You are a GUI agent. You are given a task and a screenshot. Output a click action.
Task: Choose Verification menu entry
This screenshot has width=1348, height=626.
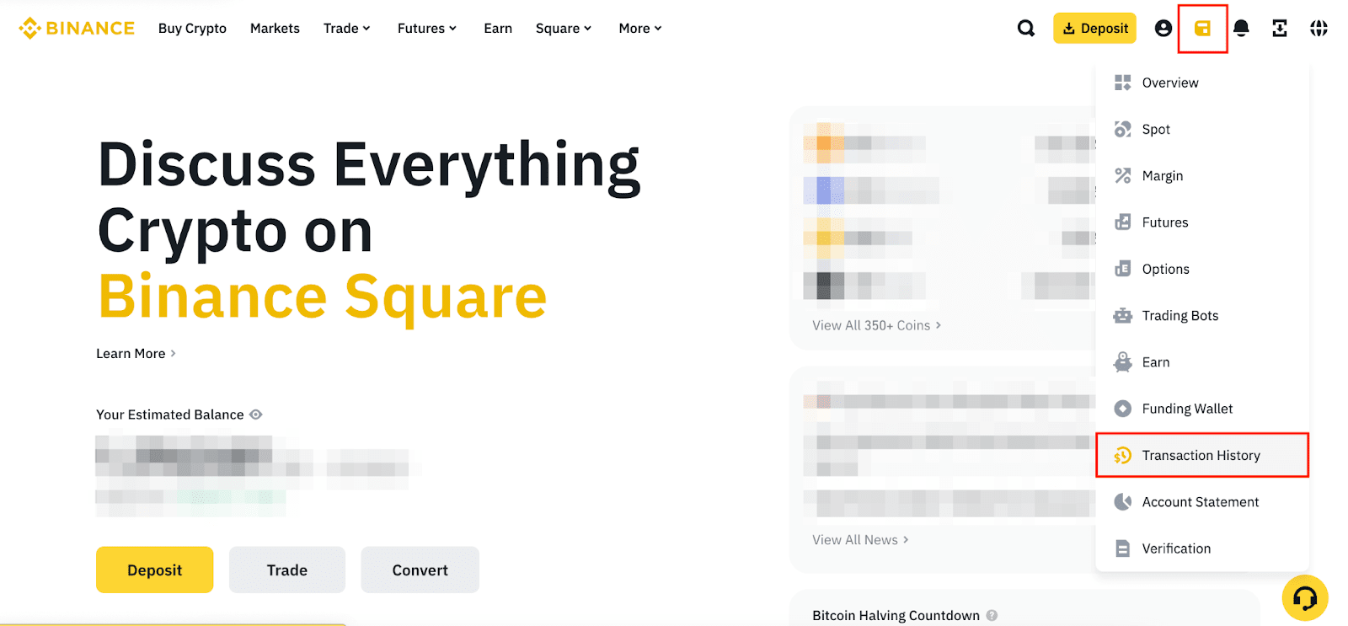click(1202, 548)
